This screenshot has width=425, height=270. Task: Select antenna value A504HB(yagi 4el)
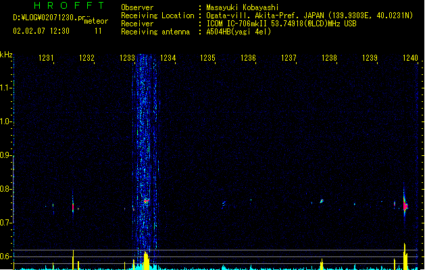click(239, 32)
